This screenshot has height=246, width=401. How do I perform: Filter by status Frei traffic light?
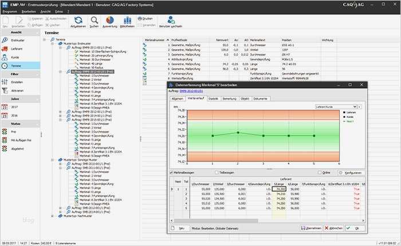pyautogui.click(x=5, y=132)
